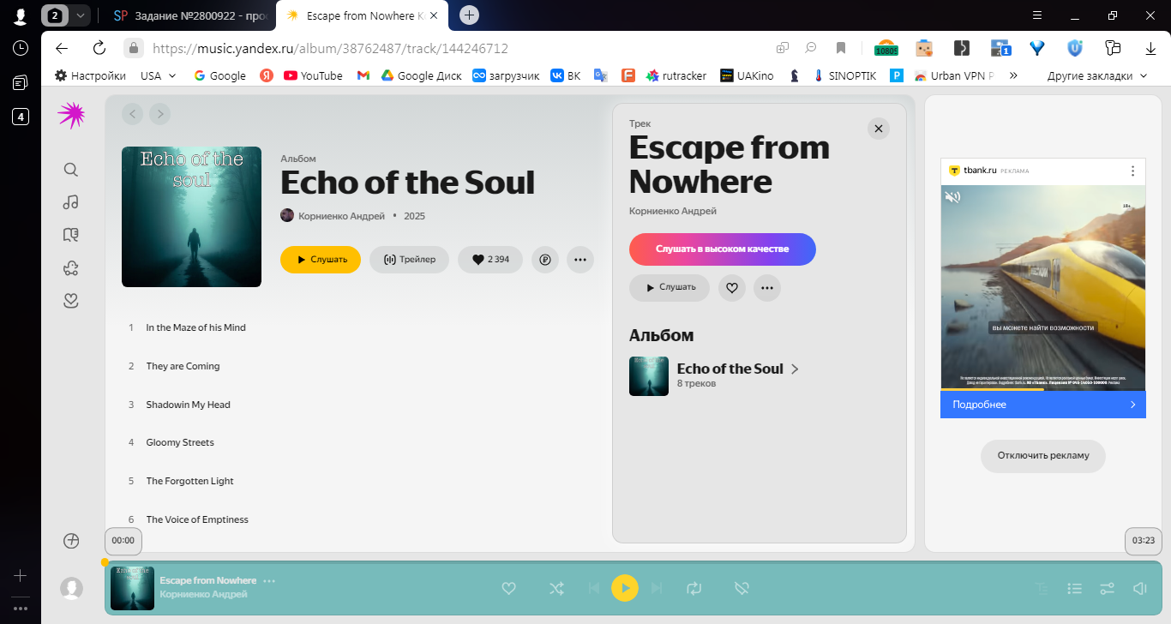This screenshot has width=1171, height=624.
Task: Open Настройки bookmark
Action: tap(90, 75)
